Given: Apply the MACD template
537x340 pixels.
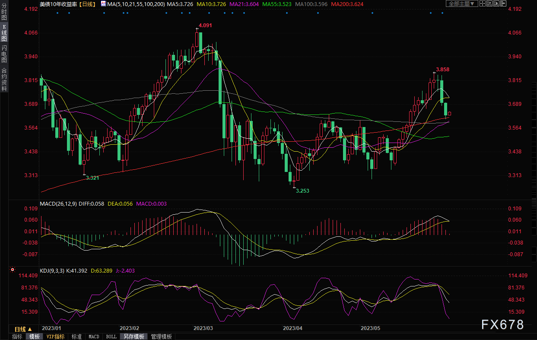Looking at the screenshot, I should [94, 337].
